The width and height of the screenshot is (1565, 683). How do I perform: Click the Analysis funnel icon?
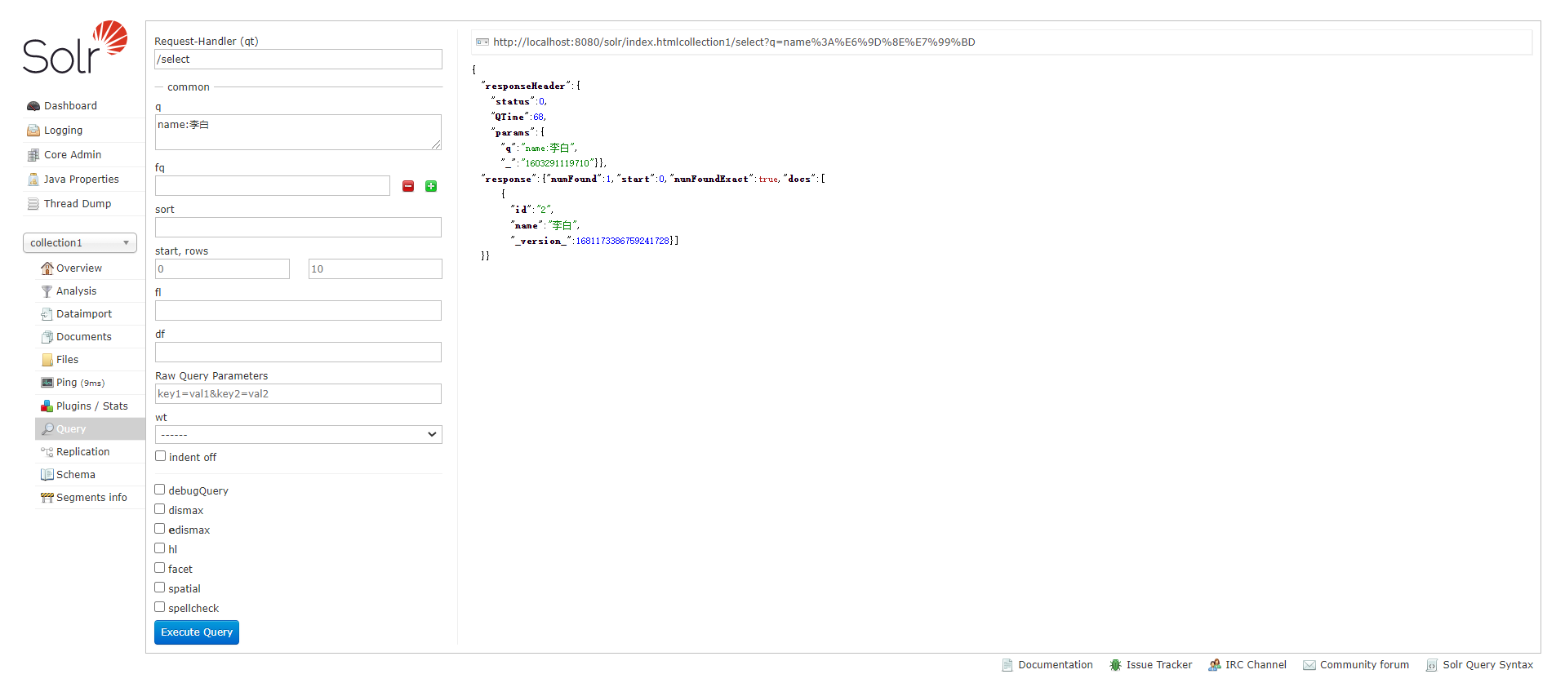pyautogui.click(x=47, y=291)
